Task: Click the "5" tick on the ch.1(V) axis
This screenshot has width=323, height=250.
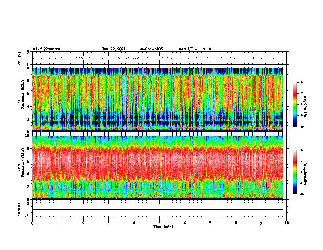Action: [x=29, y=52]
